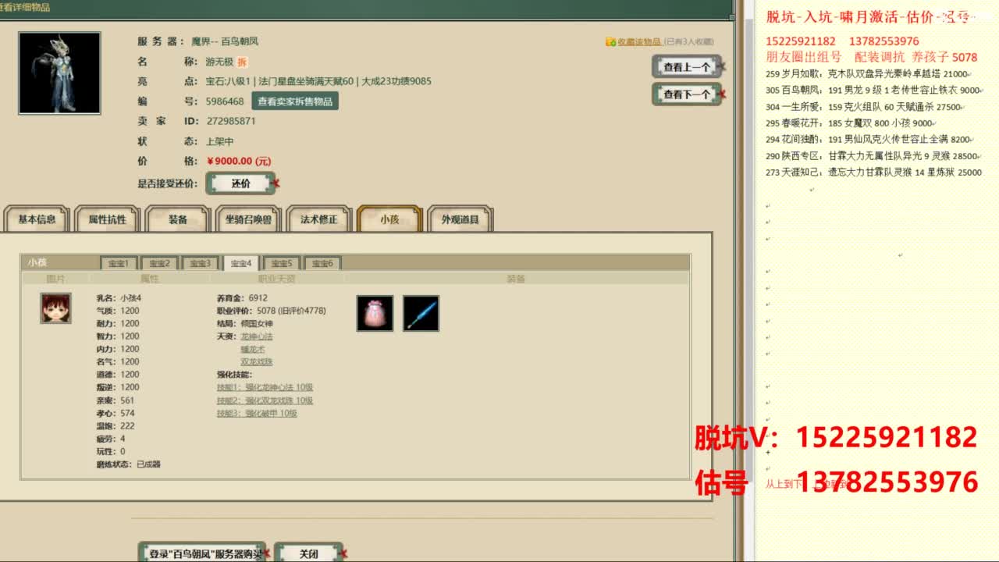Open the 蟠龙术 talent link
The image size is (999, 562).
(252, 349)
